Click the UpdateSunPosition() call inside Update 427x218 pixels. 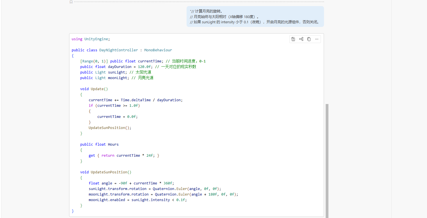coord(110,128)
